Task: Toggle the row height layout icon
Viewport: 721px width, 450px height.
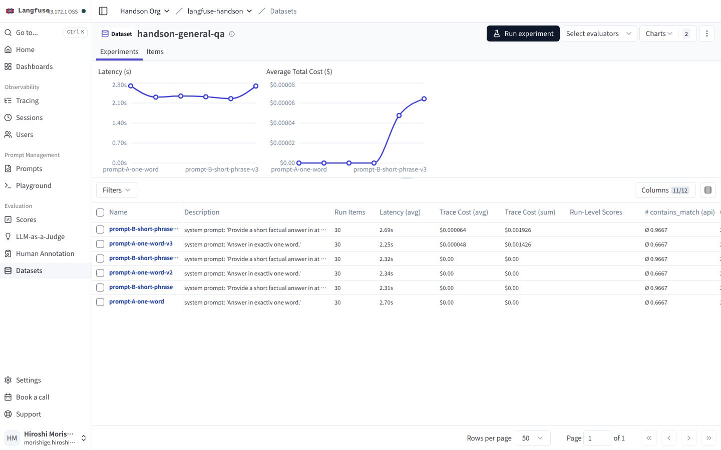Action: click(708, 190)
